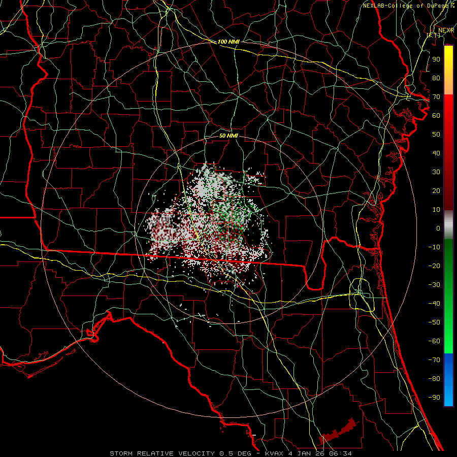Click the 10 value on the velocity scale
The height and width of the screenshot is (457, 457).
[436, 210]
